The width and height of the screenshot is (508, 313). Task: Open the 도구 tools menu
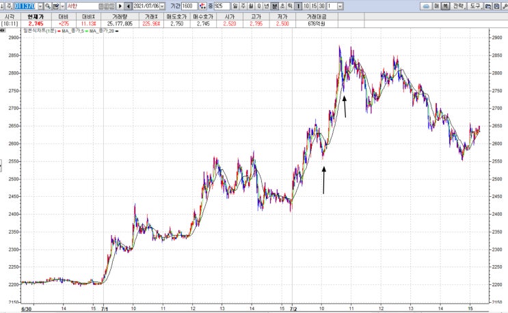click(476, 6)
